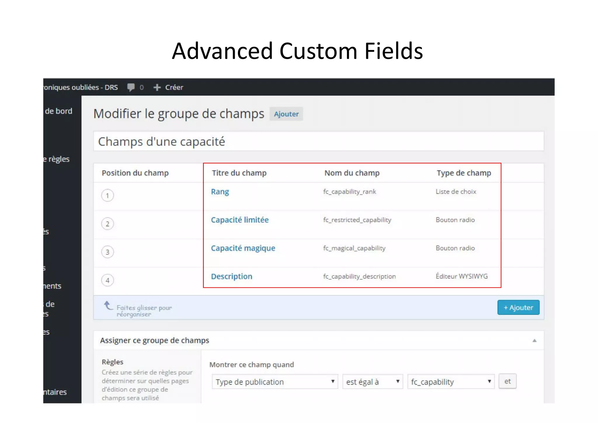598x423 pixels.
Task: Click 'Nom du champ' column header
Action: [x=352, y=173]
